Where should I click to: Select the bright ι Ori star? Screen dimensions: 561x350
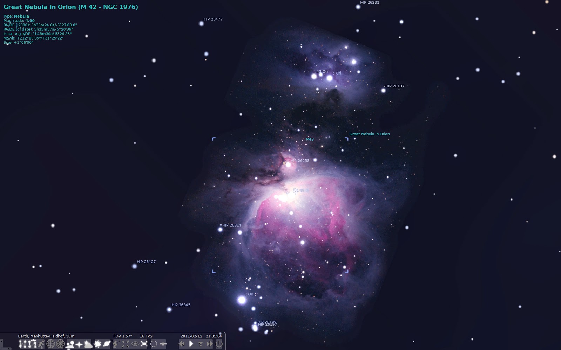tap(242, 300)
